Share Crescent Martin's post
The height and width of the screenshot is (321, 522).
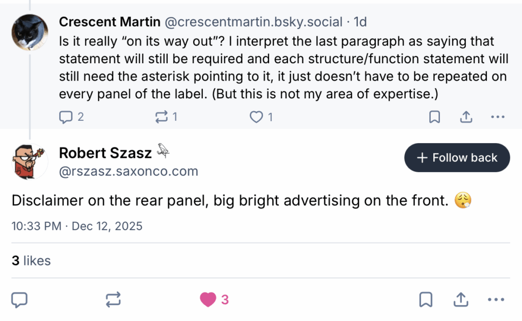tap(465, 117)
